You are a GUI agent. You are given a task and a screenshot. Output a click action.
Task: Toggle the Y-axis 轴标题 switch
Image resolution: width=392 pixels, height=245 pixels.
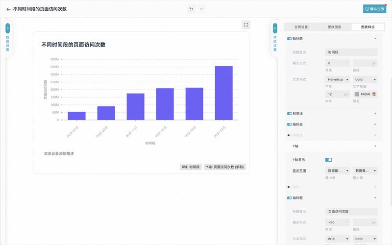(289, 198)
